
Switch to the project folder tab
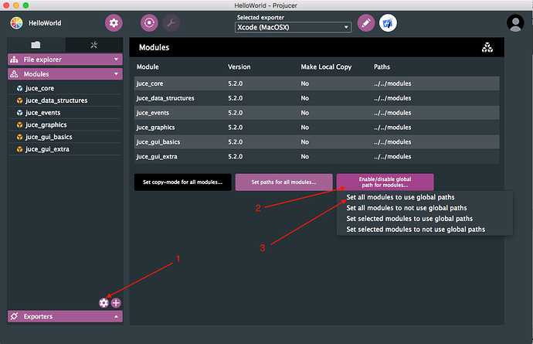pyautogui.click(x=36, y=45)
